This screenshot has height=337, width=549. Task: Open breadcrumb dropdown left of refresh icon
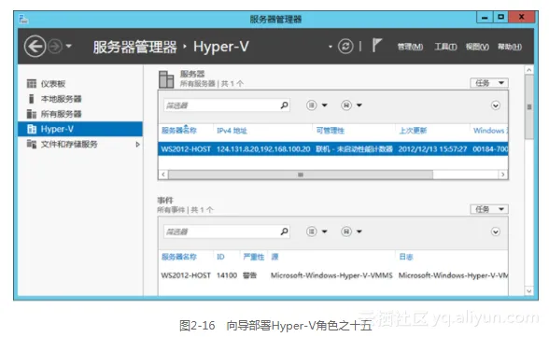click(330, 47)
